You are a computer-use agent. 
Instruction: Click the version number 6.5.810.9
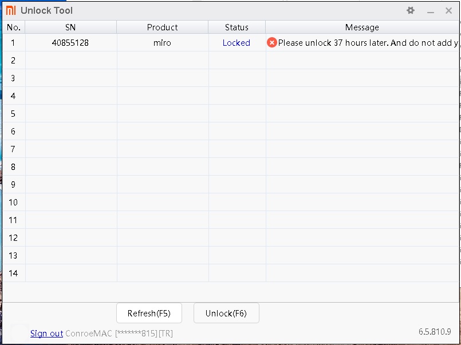click(x=435, y=332)
